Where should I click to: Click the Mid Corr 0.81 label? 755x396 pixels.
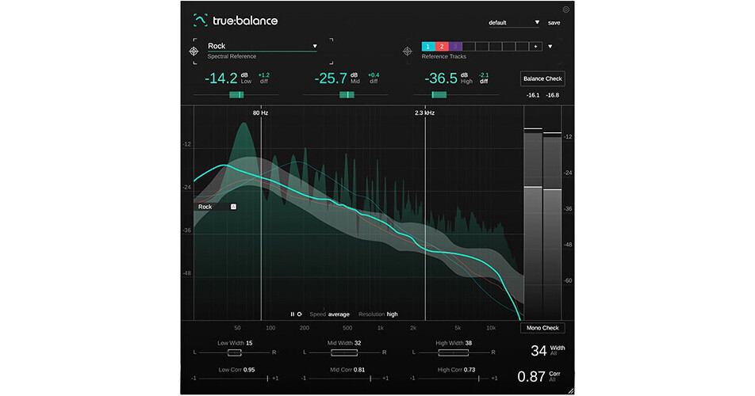[x=347, y=370]
